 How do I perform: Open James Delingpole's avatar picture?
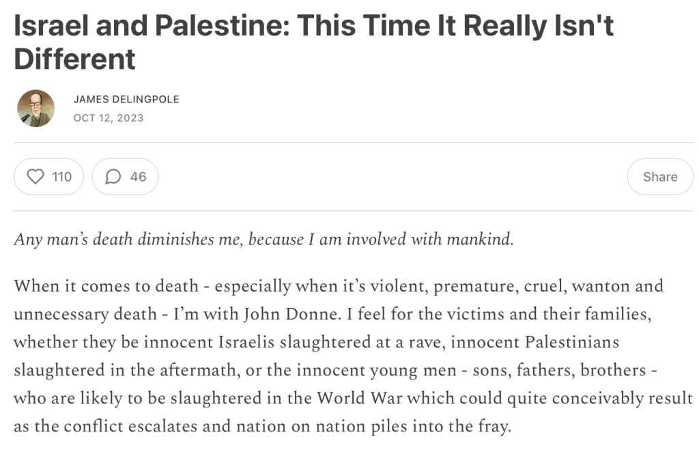(x=35, y=109)
